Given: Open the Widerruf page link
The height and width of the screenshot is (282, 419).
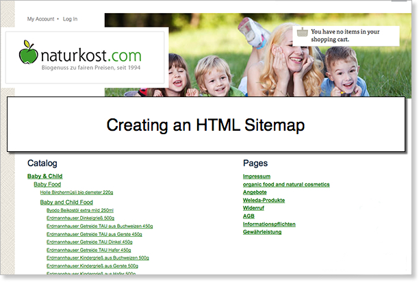Looking at the screenshot, I should point(253,208).
